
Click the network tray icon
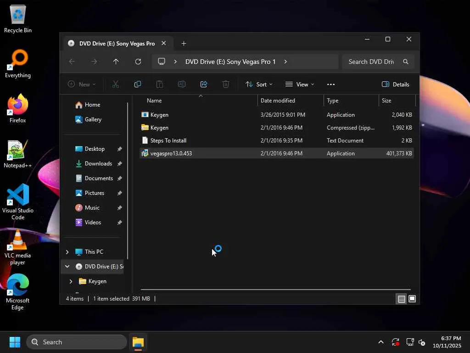pyautogui.click(x=410, y=342)
